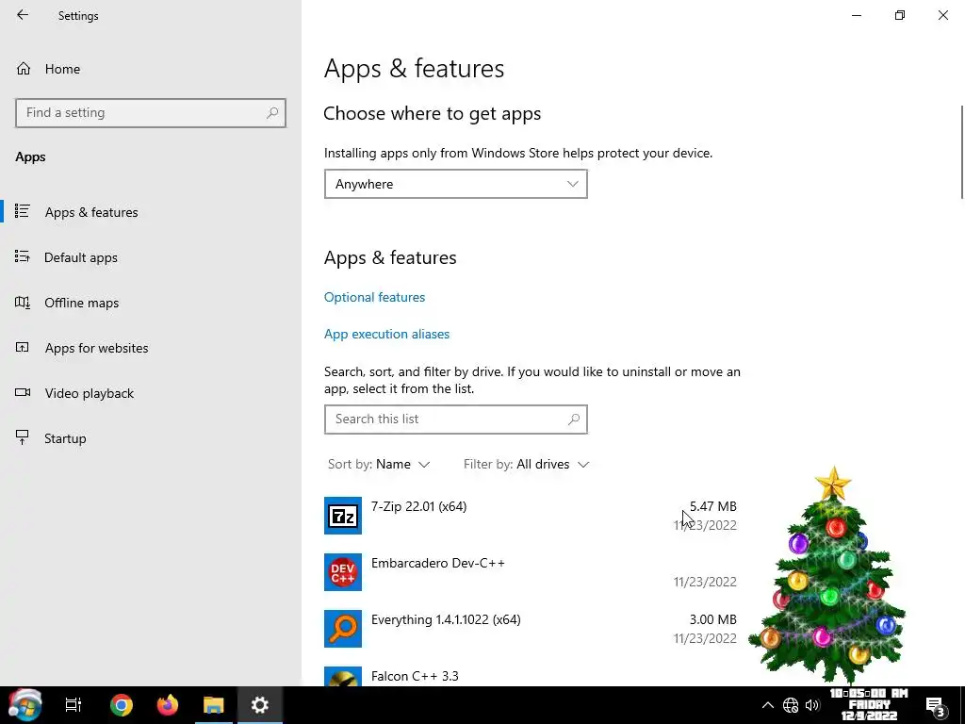Launch Google Chrome from the taskbar
965x724 pixels.
[122, 705]
